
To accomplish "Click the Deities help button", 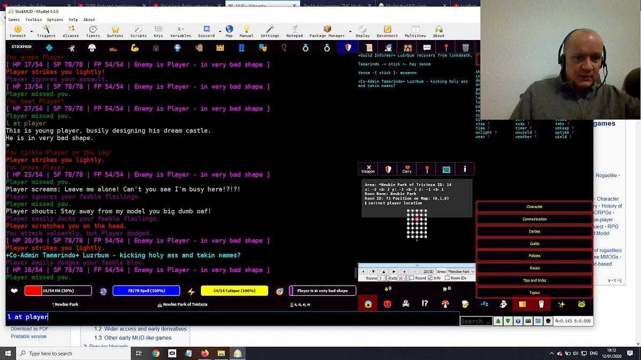I will pyautogui.click(x=534, y=231).
